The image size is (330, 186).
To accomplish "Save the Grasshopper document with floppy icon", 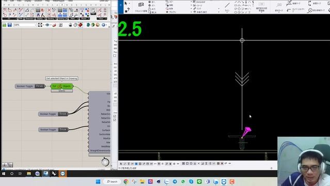I will click(x=10, y=25).
